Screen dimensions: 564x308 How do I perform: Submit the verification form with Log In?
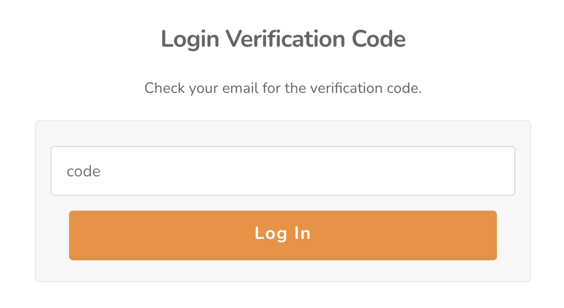[x=282, y=235]
